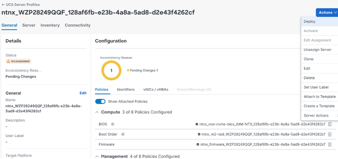Image resolution: width=338 pixels, height=159 pixels.
Task: Select Clone in the Actions menu
Action: pyautogui.click(x=319, y=59)
